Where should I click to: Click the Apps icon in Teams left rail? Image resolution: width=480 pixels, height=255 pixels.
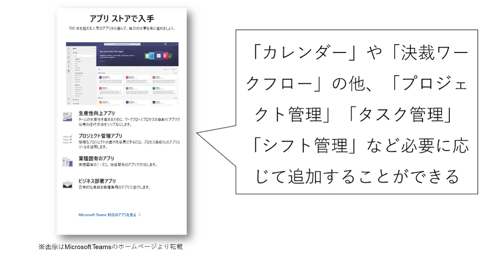[x=69, y=72]
